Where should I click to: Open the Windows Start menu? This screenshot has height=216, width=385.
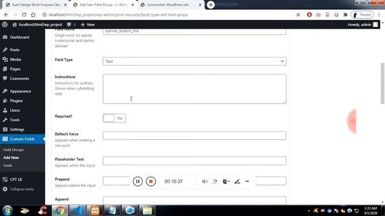7,211
